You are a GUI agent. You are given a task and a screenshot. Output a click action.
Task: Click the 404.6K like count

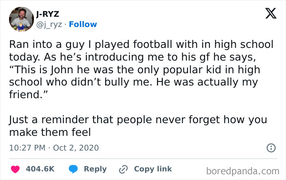pyautogui.click(x=40, y=169)
